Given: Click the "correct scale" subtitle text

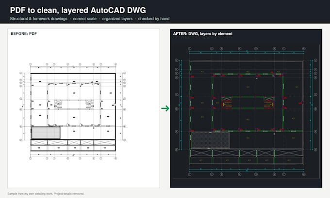Looking at the screenshot, I should point(84,19).
